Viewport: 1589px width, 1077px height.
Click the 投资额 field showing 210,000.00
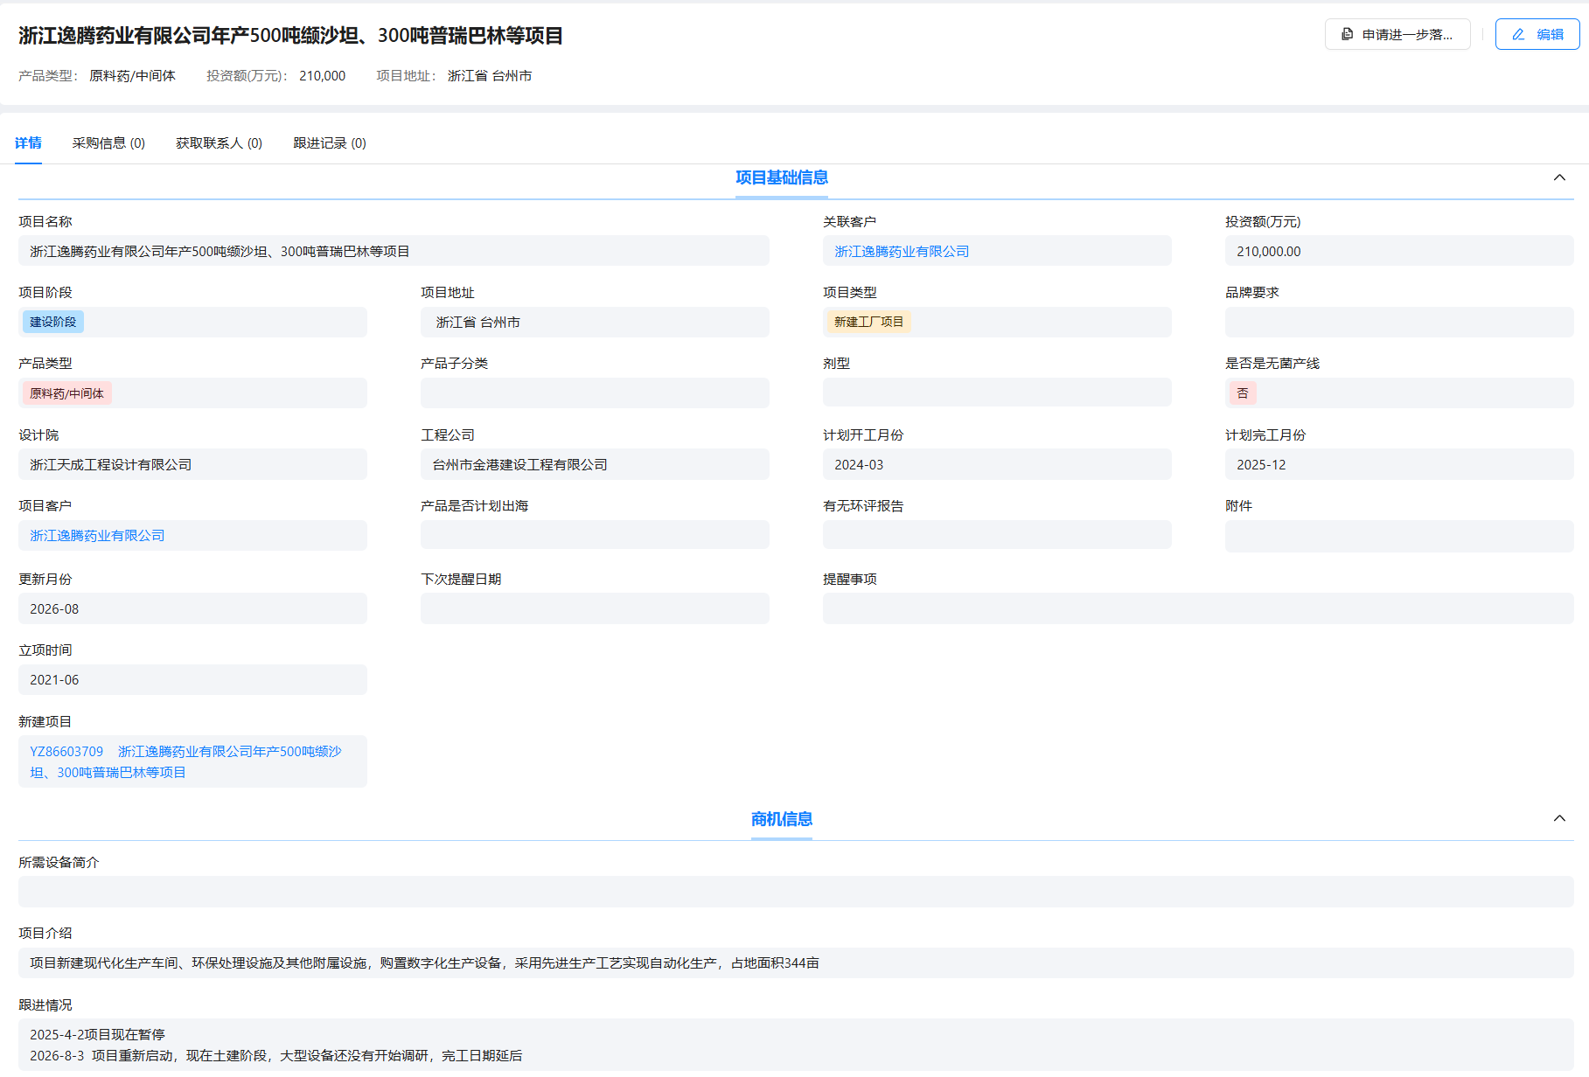1399,251
